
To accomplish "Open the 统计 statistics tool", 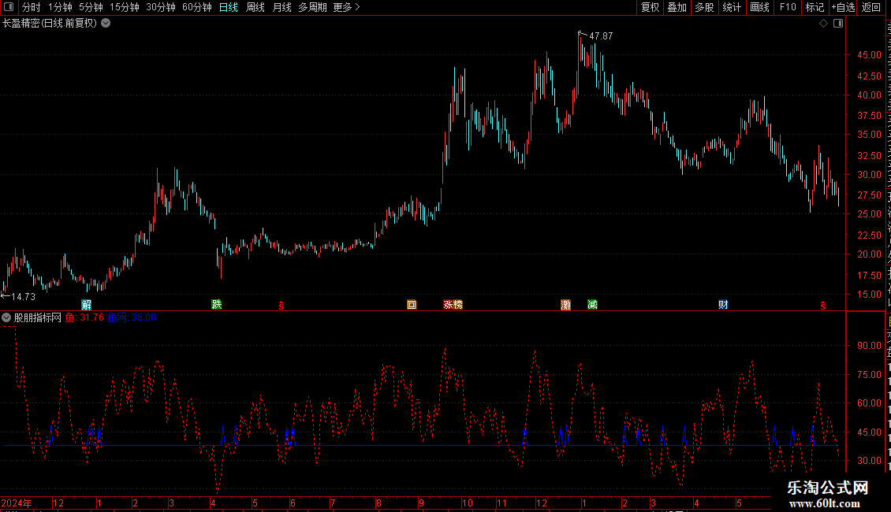I will [731, 7].
